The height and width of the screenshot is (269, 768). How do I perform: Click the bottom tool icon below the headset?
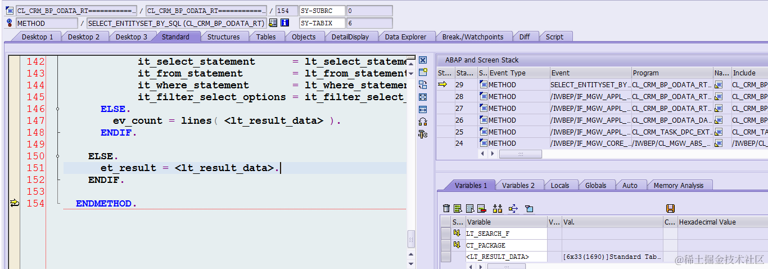(423, 134)
